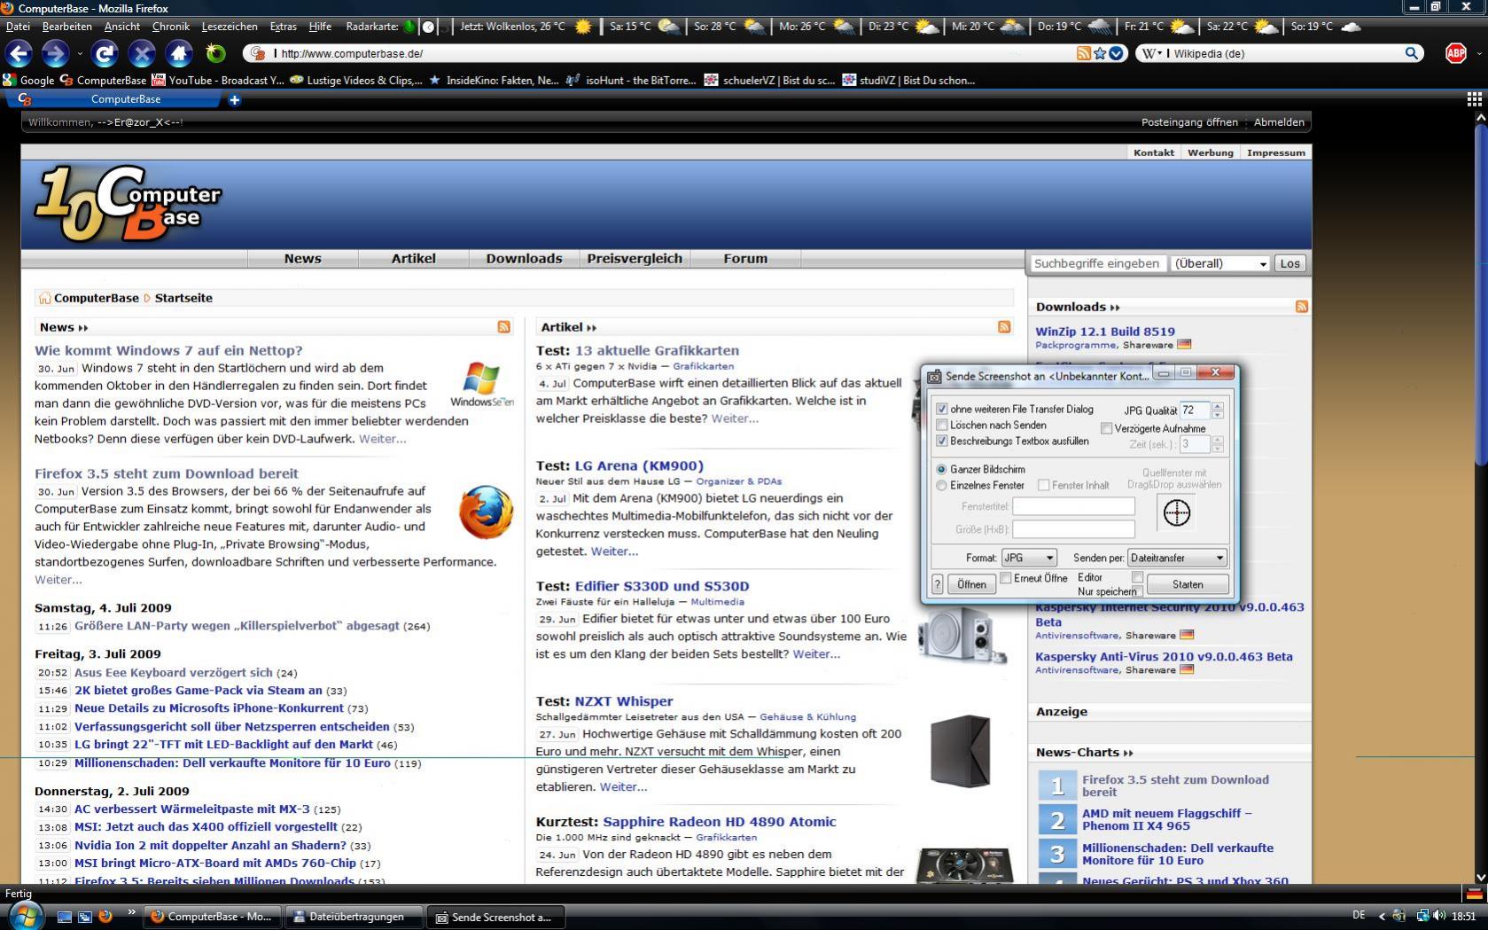
Task: Select 'Ganzer Bildschirm' radio button
Action: [x=941, y=469]
